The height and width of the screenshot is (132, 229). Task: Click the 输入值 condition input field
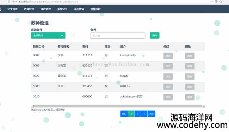[x=118, y=36]
